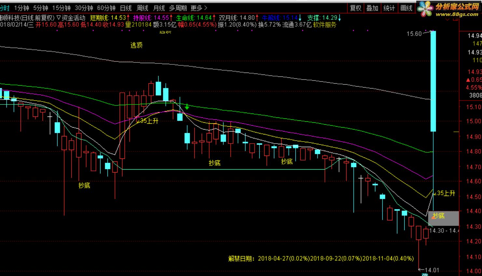482x276 pixels.
Task: Click the 解禁日期 unlock dates text
Action: click(x=321, y=259)
